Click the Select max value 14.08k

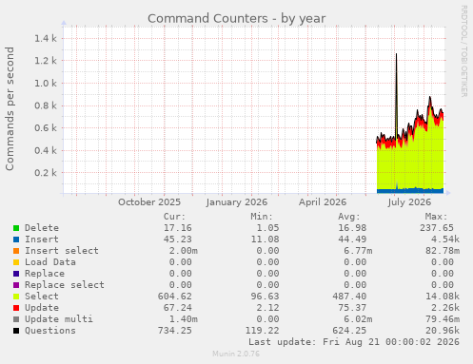[443, 297]
